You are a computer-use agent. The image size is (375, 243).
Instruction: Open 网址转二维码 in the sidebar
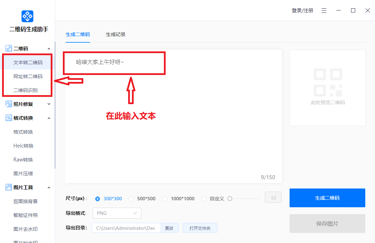tap(28, 76)
